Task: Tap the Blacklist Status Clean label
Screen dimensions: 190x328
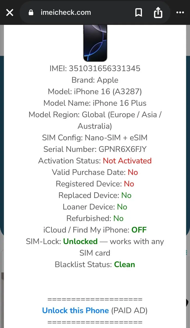Action: click(x=124, y=264)
